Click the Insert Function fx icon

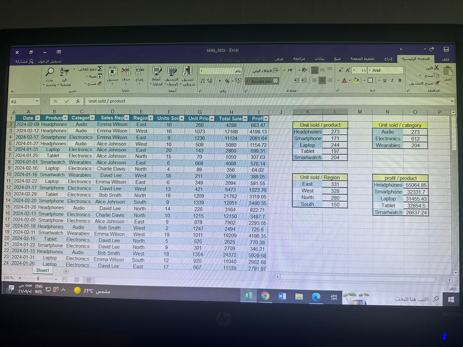pyautogui.click(x=78, y=101)
